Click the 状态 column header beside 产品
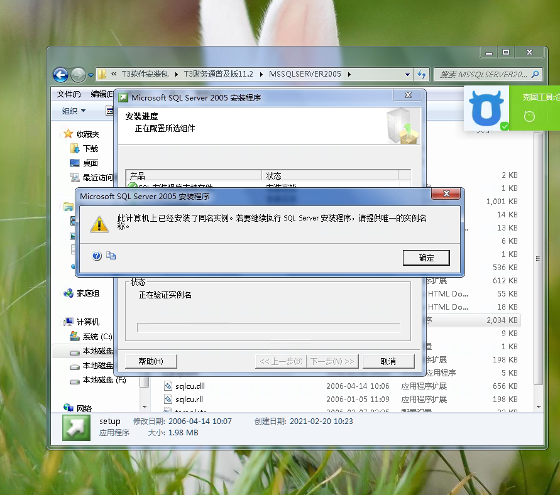This screenshot has width=560, height=495. point(331,175)
